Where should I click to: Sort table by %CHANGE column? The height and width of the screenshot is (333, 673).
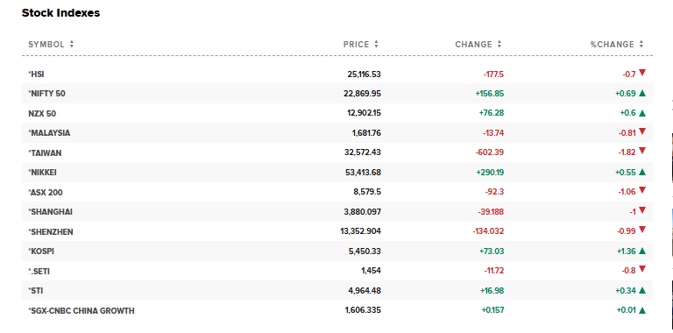617,44
